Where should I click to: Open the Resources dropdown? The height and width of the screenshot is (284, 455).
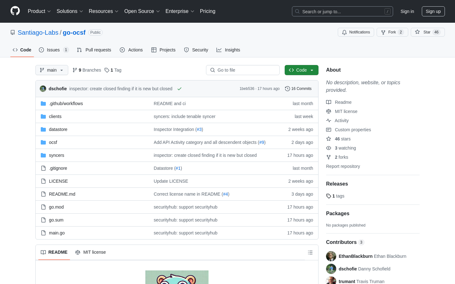104,11
